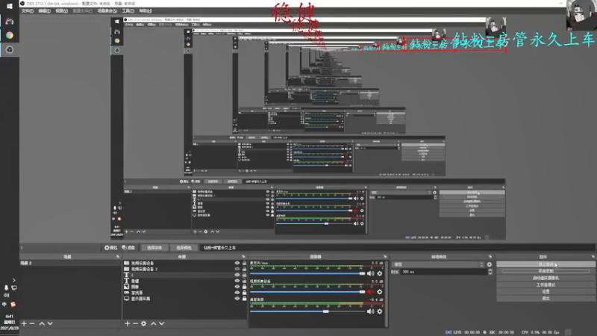Remove the selected source with minus icon
This screenshot has height=336, width=597.
coord(135,323)
